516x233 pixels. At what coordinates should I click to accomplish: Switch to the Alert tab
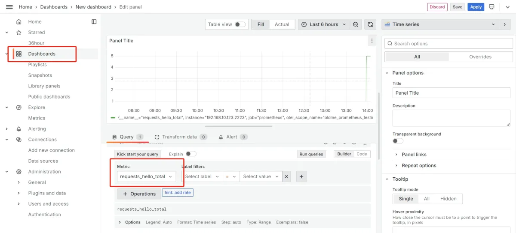click(x=233, y=137)
